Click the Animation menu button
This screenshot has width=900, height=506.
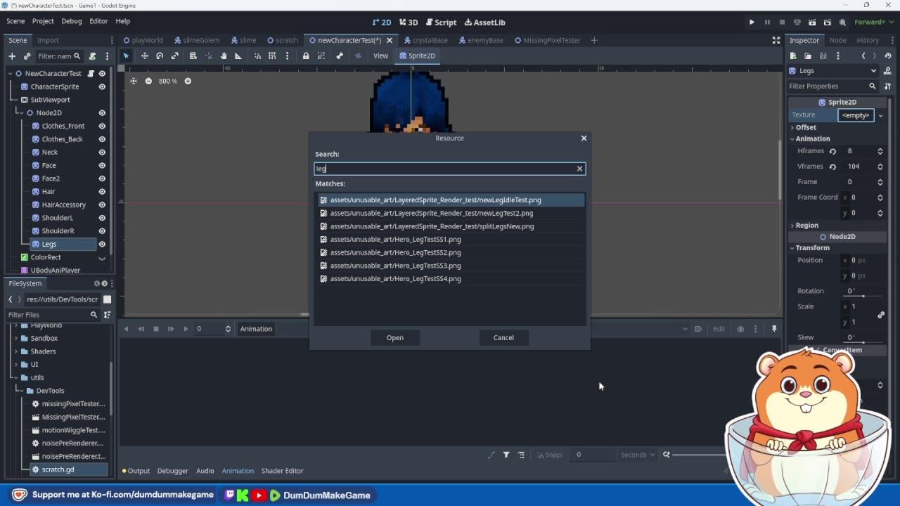pyautogui.click(x=256, y=329)
